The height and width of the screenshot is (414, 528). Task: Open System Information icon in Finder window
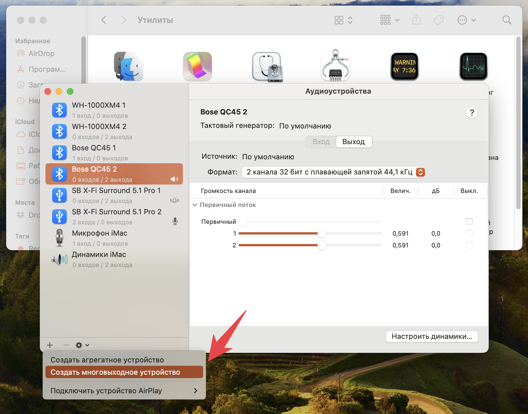[336, 66]
